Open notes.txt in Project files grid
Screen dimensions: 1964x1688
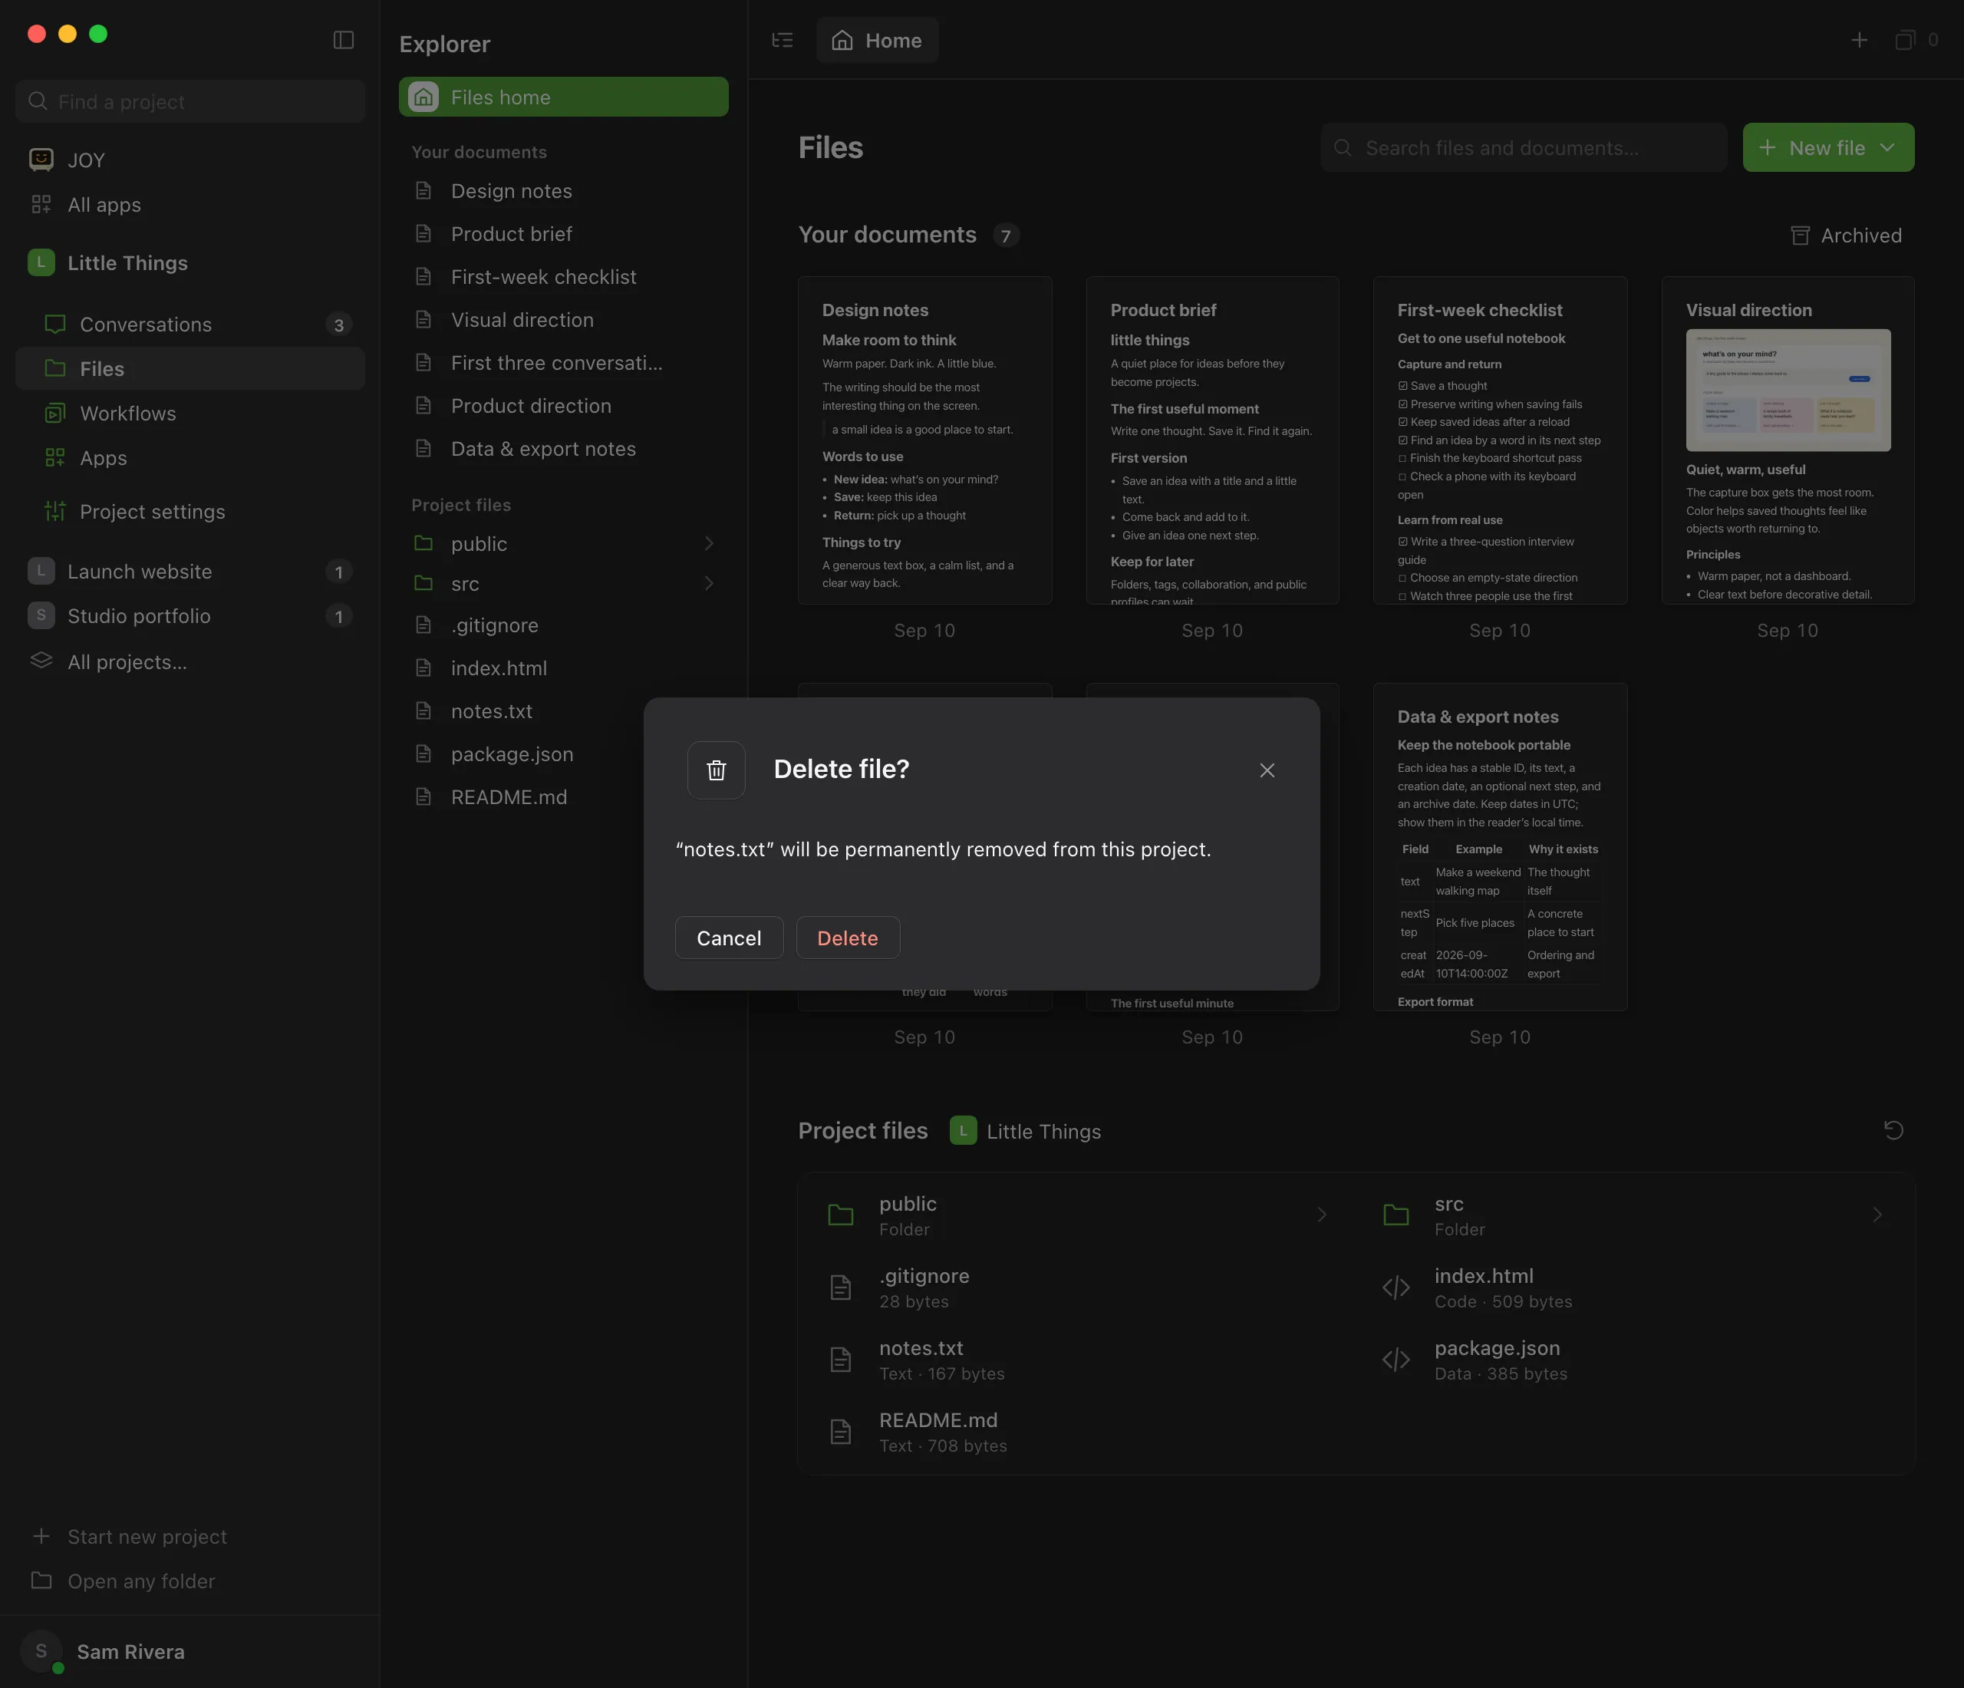pos(1079,1359)
